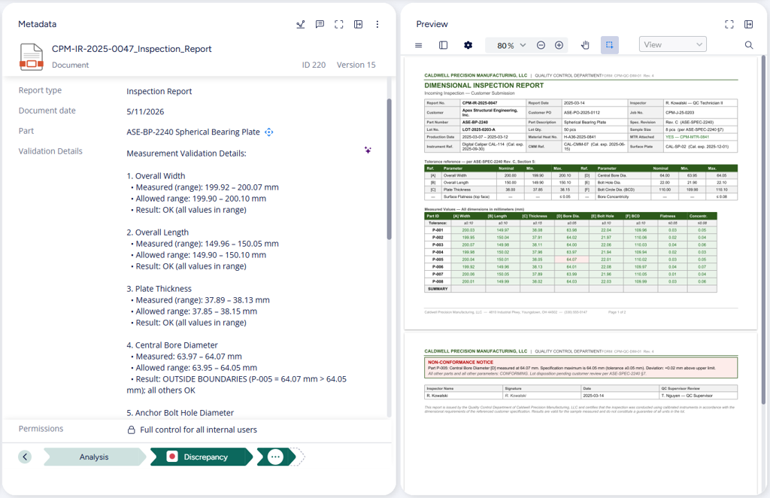Click the Preview hamburger menu icon
Image resolution: width=770 pixels, height=498 pixels.
click(x=418, y=45)
